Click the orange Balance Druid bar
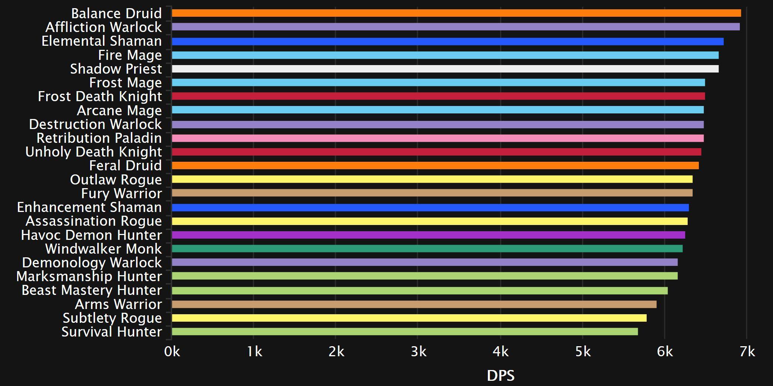This screenshot has width=773, height=386. [456, 13]
